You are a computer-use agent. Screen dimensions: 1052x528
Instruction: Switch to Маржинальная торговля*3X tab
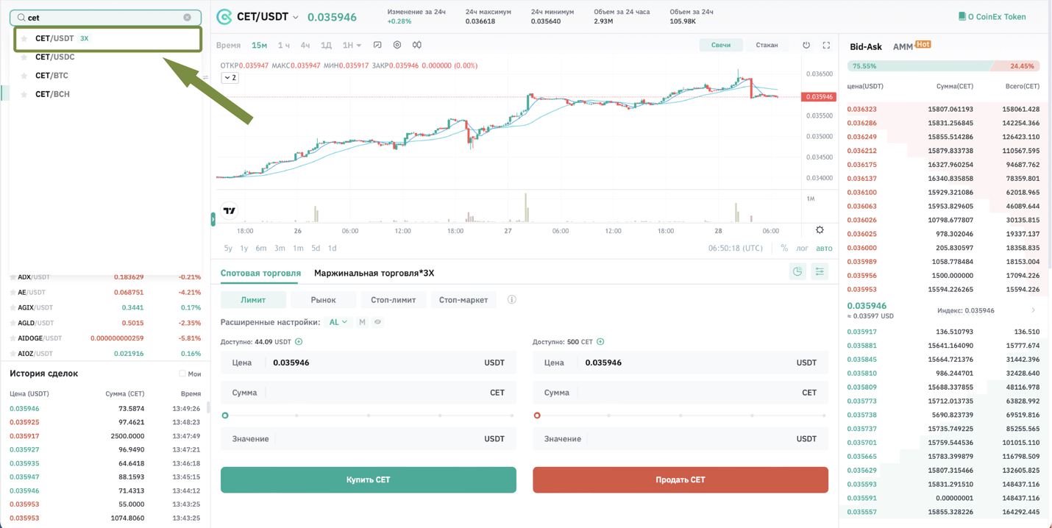374,273
